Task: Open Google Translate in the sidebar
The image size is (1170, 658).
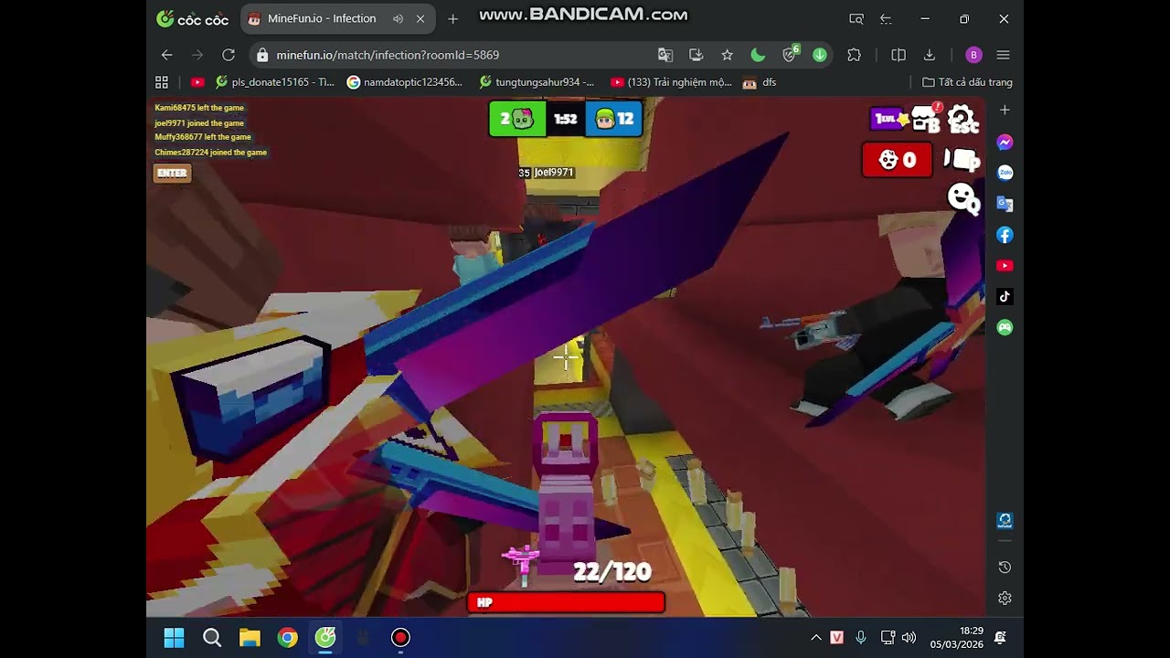Action: (1005, 204)
